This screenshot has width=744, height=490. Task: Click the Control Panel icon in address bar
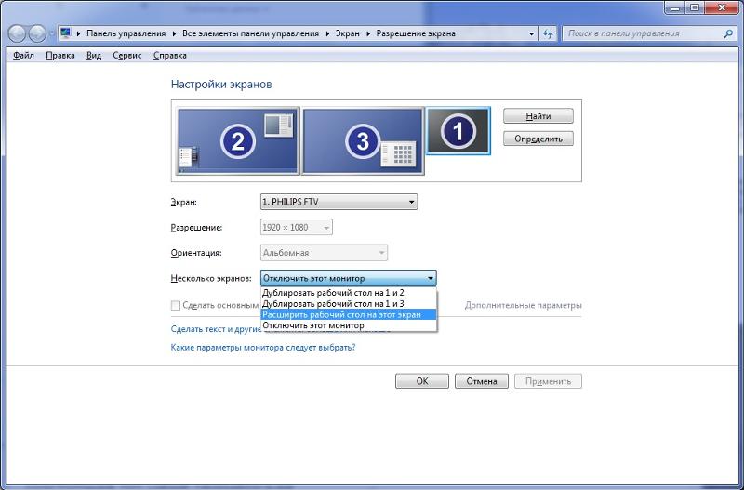(65, 33)
